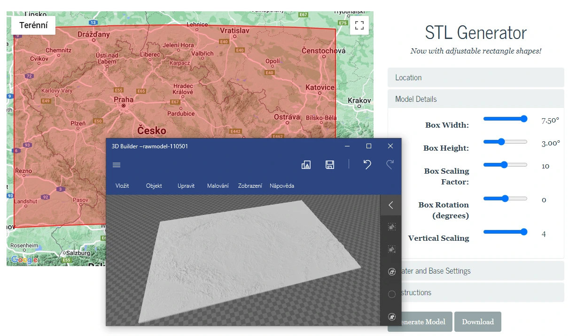The image size is (569, 336).
Task: Click the deselect icon with small x
Action: point(392,249)
